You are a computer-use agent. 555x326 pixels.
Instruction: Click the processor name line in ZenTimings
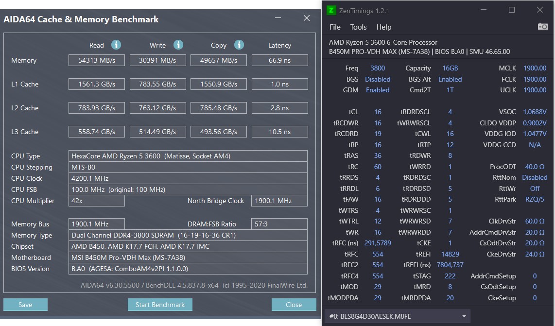(383, 42)
